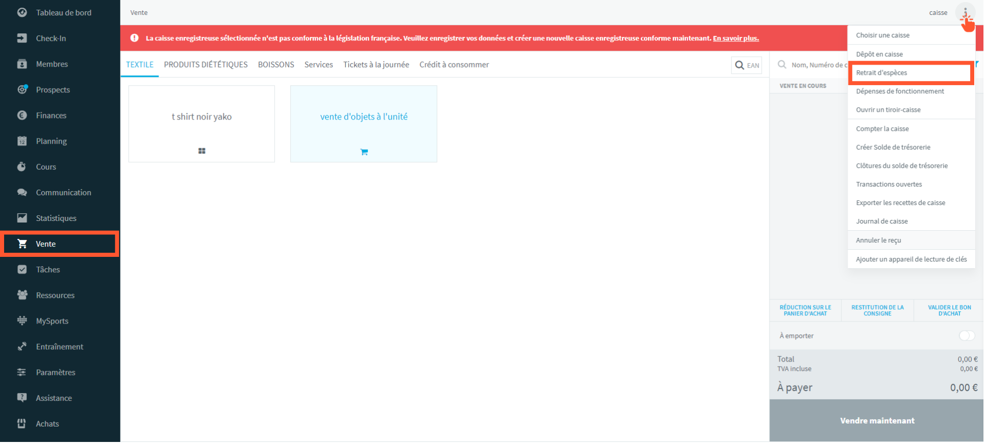This screenshot has width=985, height=444.
Task: Switch to PRODUITS DIÉTÉTIQUES tab
Action: pos(206,65)
